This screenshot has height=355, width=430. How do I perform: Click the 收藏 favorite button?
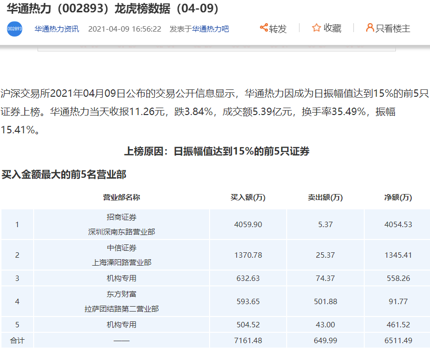pos(327,28)
